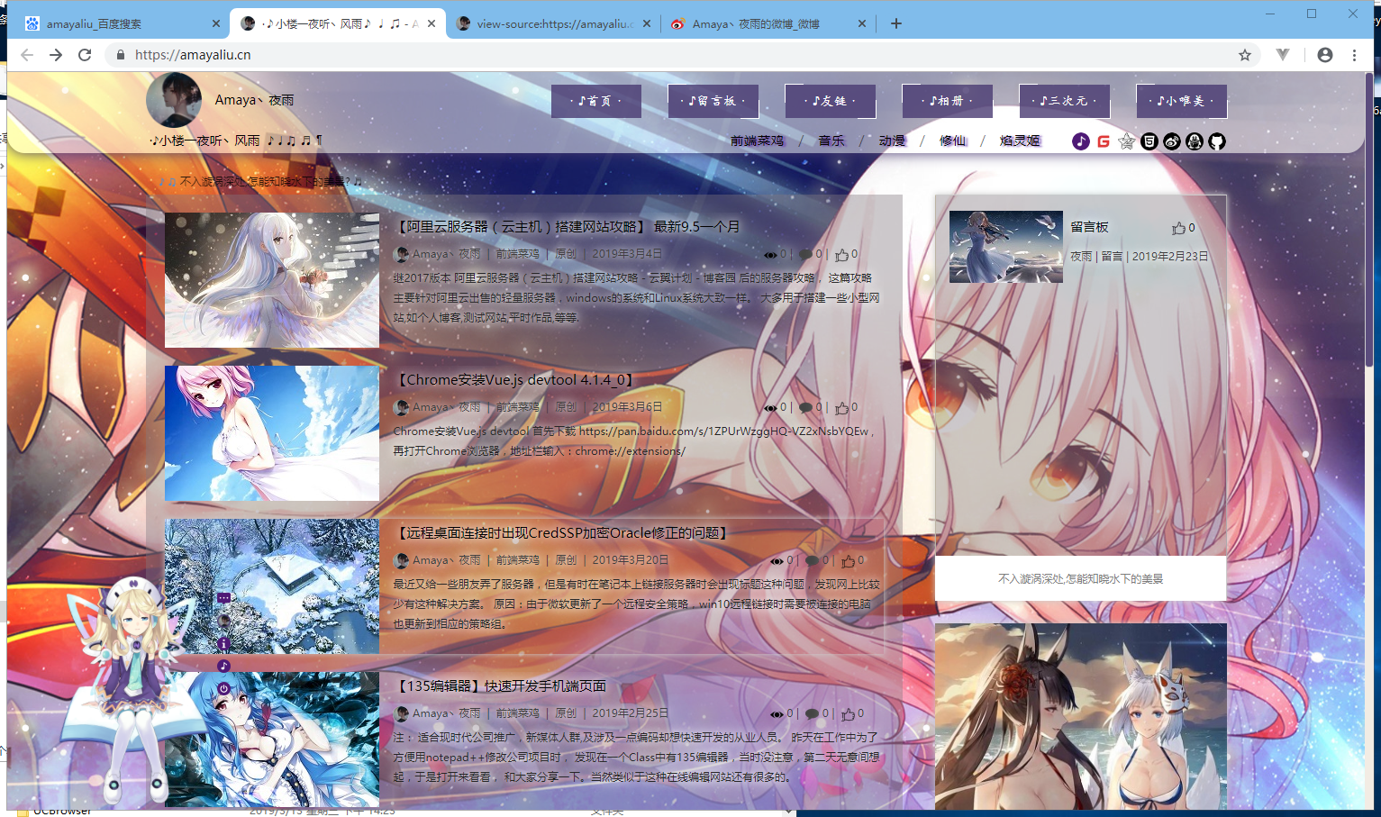Close the 小楼一夜听丶风雨 tab
Screen dimensions: 1381x817
pyautogui.click(x=432, y=24)
